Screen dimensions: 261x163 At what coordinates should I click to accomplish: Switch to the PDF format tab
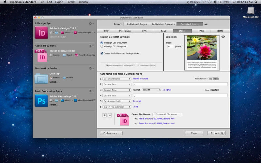click(106, 31)
